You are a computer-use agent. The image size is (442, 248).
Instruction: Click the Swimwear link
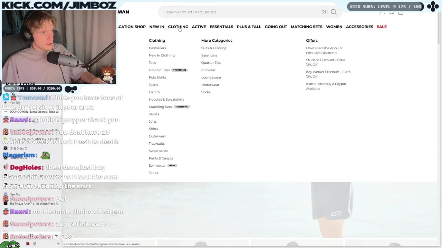coord(157,165)
